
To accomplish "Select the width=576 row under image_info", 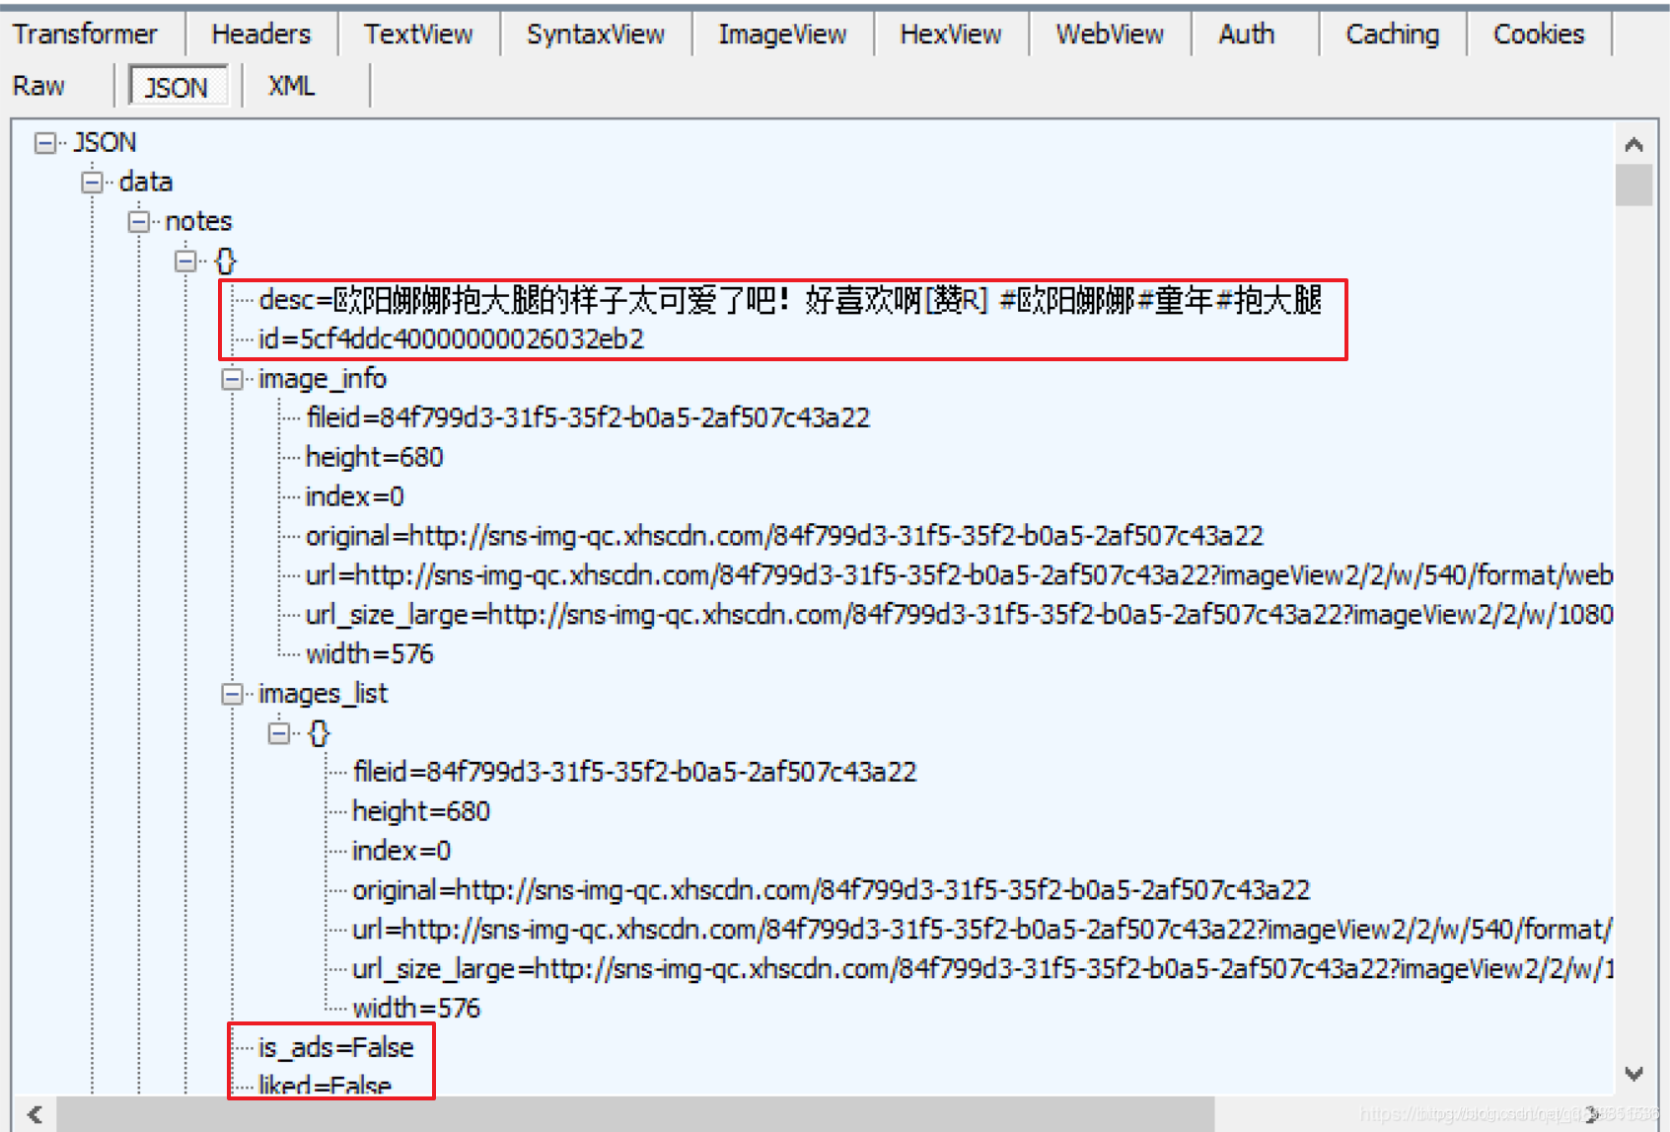I will (x=370, y=654).
